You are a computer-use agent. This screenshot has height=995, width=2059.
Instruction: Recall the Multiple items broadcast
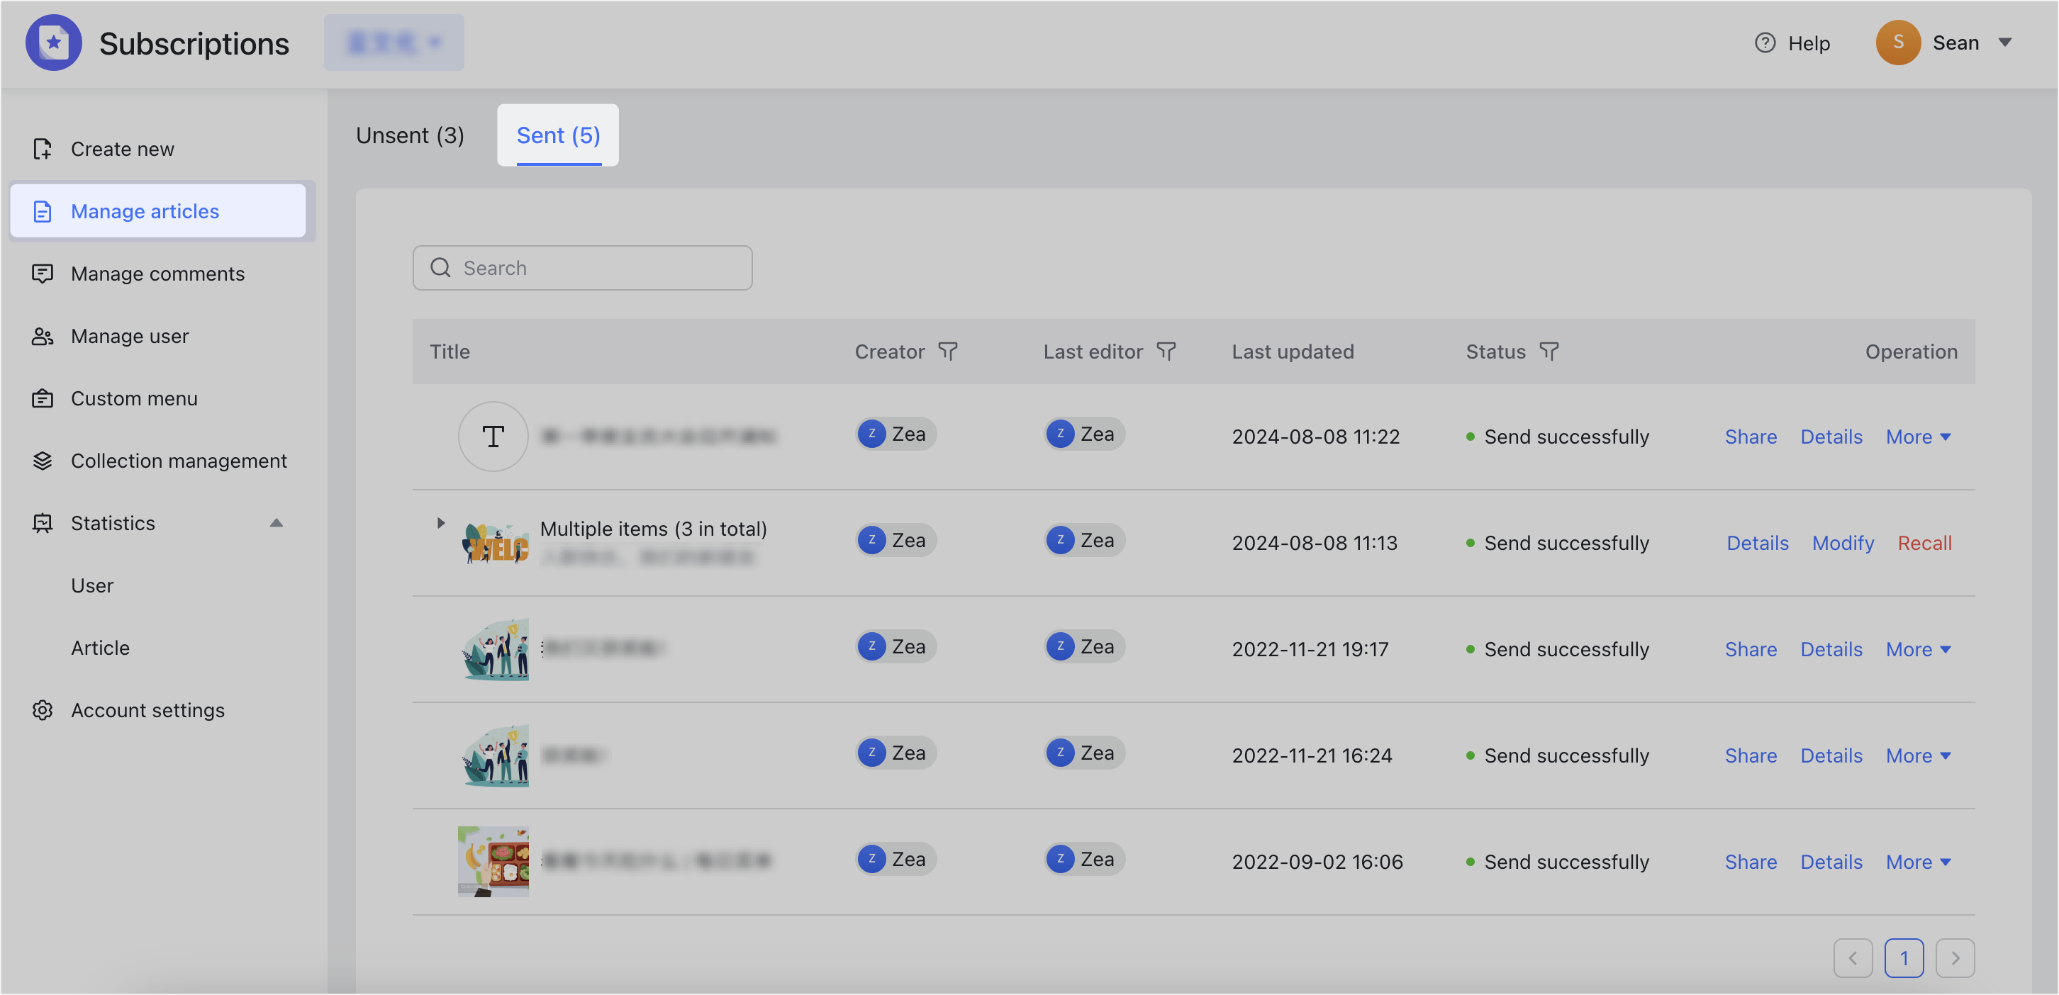click(x=1925, y=542)
